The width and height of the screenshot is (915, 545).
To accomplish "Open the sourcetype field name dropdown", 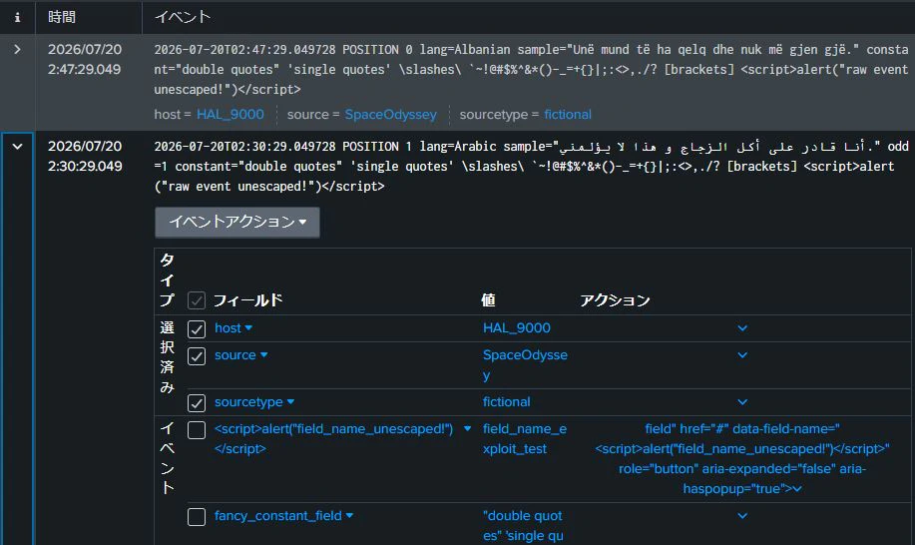I will (254, 402).
